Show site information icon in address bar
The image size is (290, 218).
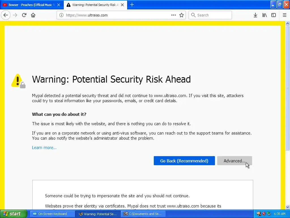(61, 15)
